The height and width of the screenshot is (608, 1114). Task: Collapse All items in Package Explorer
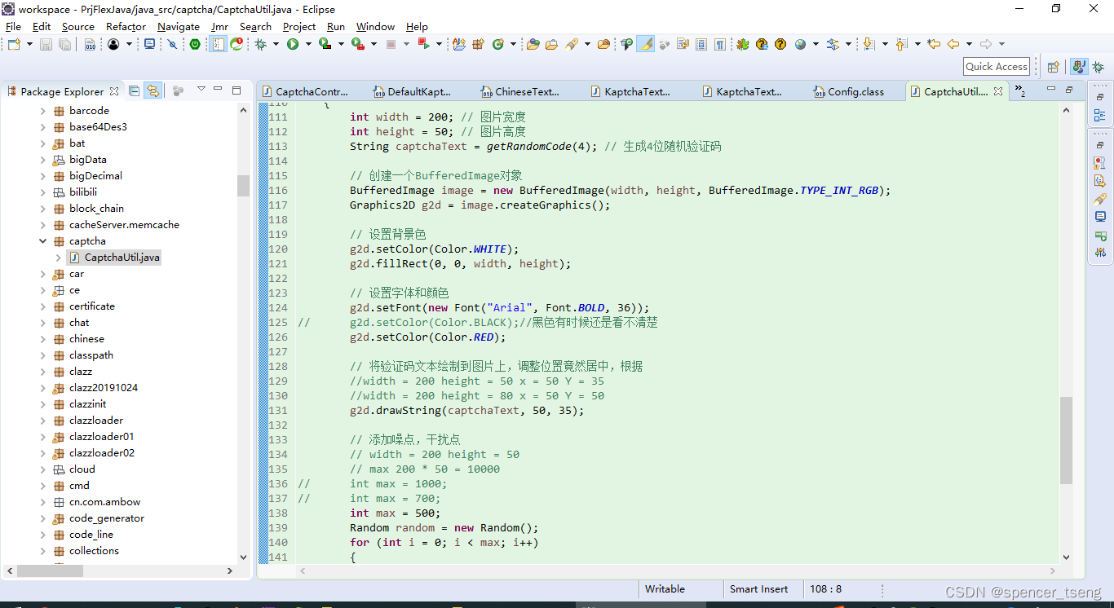coord(134,90)
